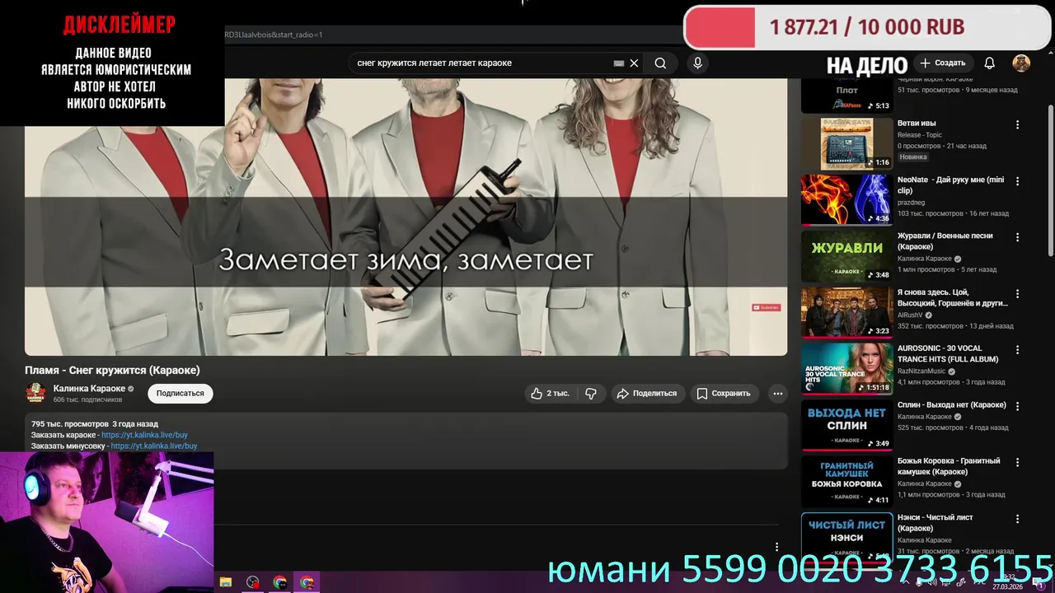Open options menu for Я снова здесь
The image size is (1055, 593).
click(1017, 293)
